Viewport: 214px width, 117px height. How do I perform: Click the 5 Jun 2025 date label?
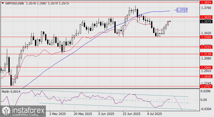click(x=106, y=114)
